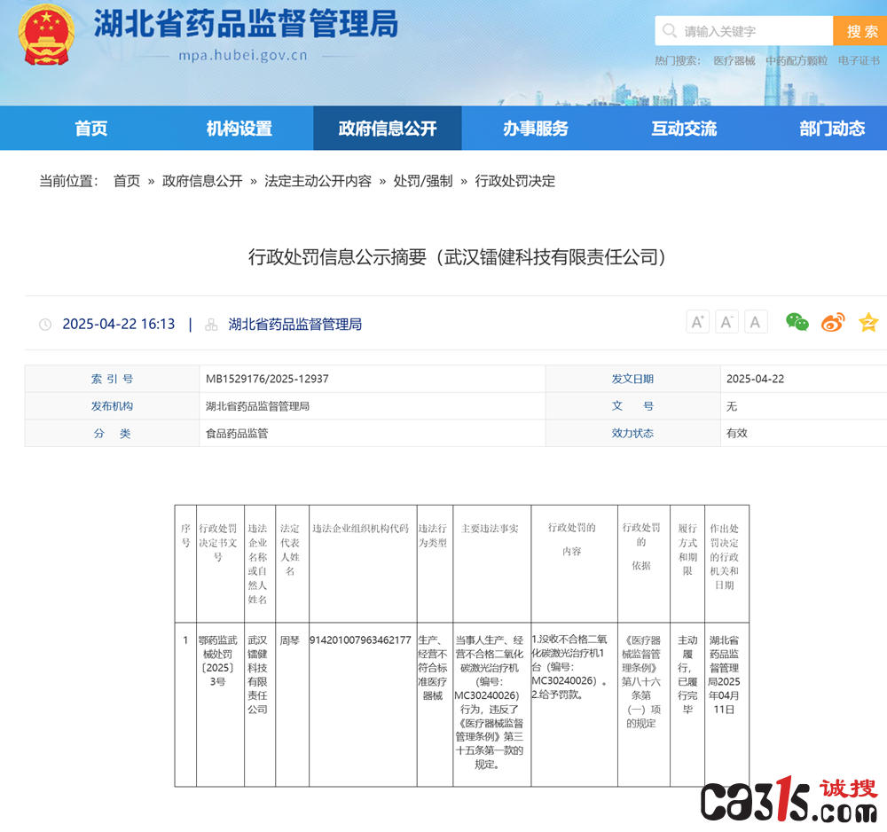Click the 发文日期 label cell
The height and width of the screenshot is (832, 887).
click(632, 379)
